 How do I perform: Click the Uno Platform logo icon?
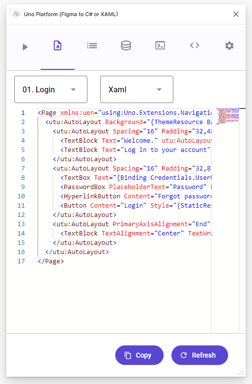16,14
